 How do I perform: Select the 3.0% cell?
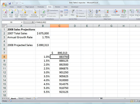coord(43,72)
